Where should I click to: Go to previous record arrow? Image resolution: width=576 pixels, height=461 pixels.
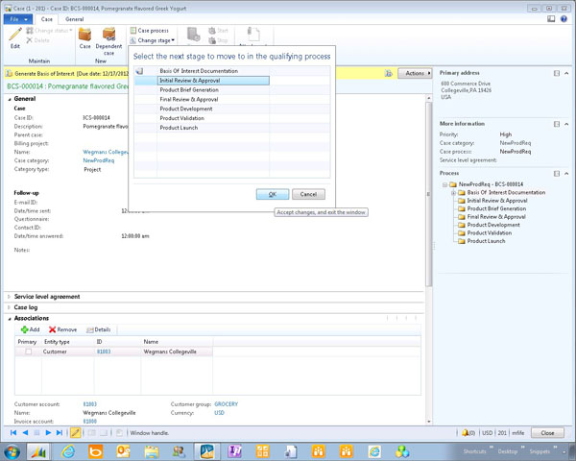[x=25, y=433]
